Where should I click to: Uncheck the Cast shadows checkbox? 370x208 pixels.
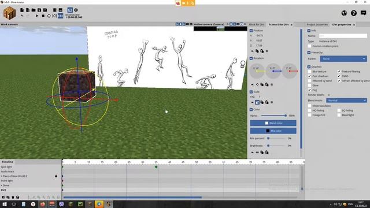[x=309, y=76]
